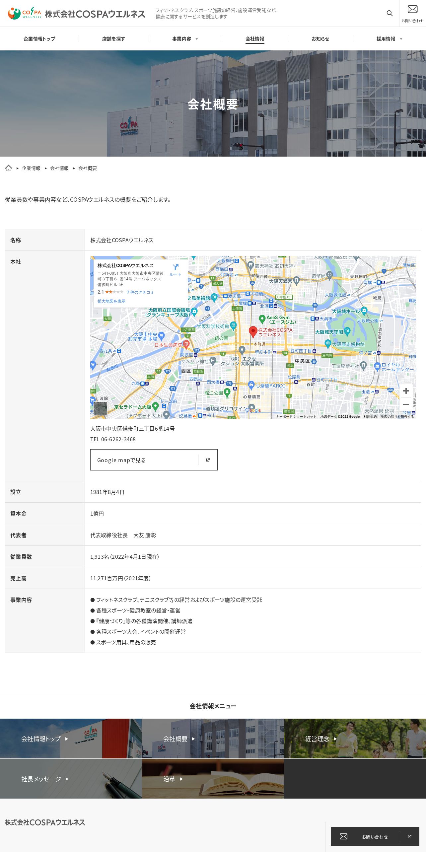Click the 日本生命病院 hospital marker

pos(186,345)
